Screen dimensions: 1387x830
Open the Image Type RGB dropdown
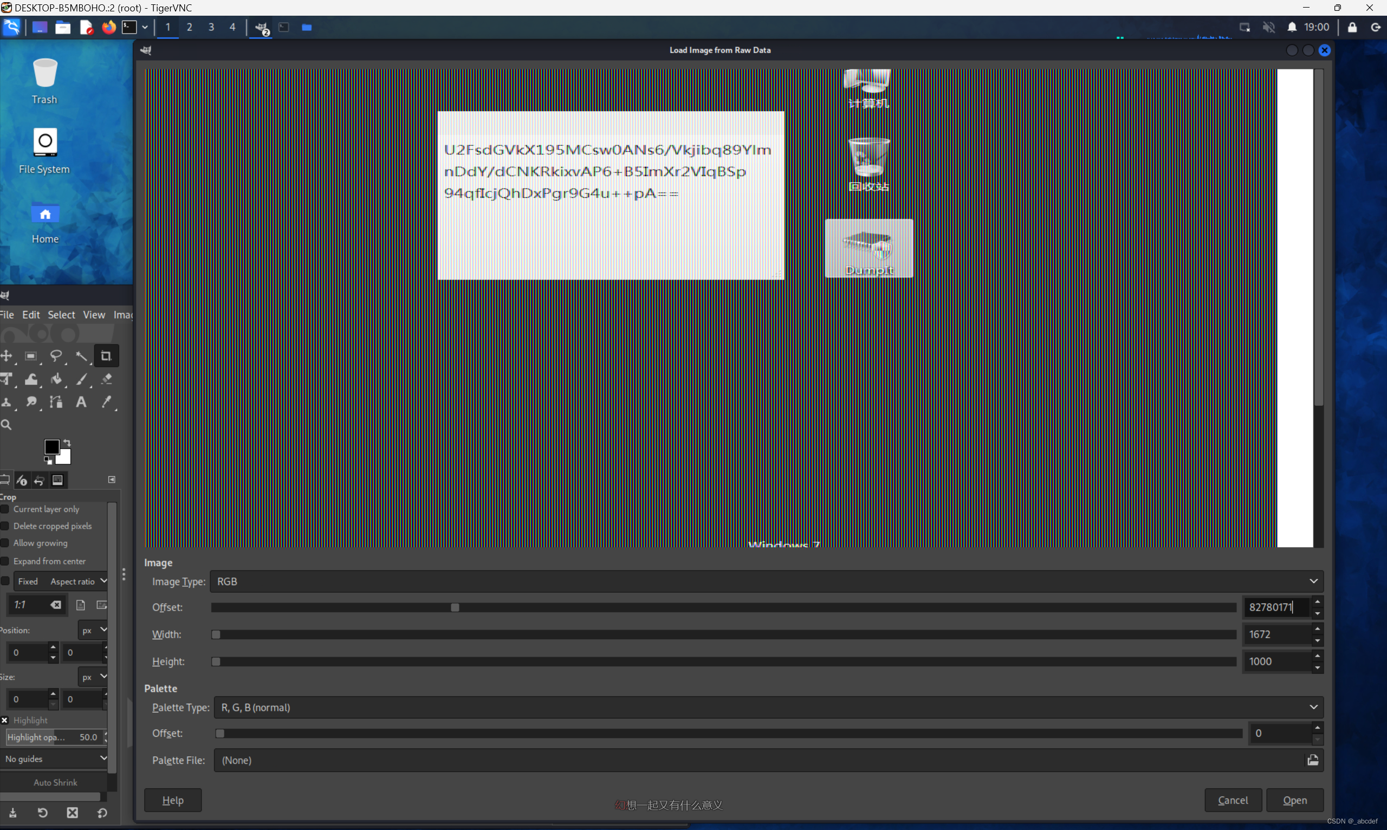point(766,582)
